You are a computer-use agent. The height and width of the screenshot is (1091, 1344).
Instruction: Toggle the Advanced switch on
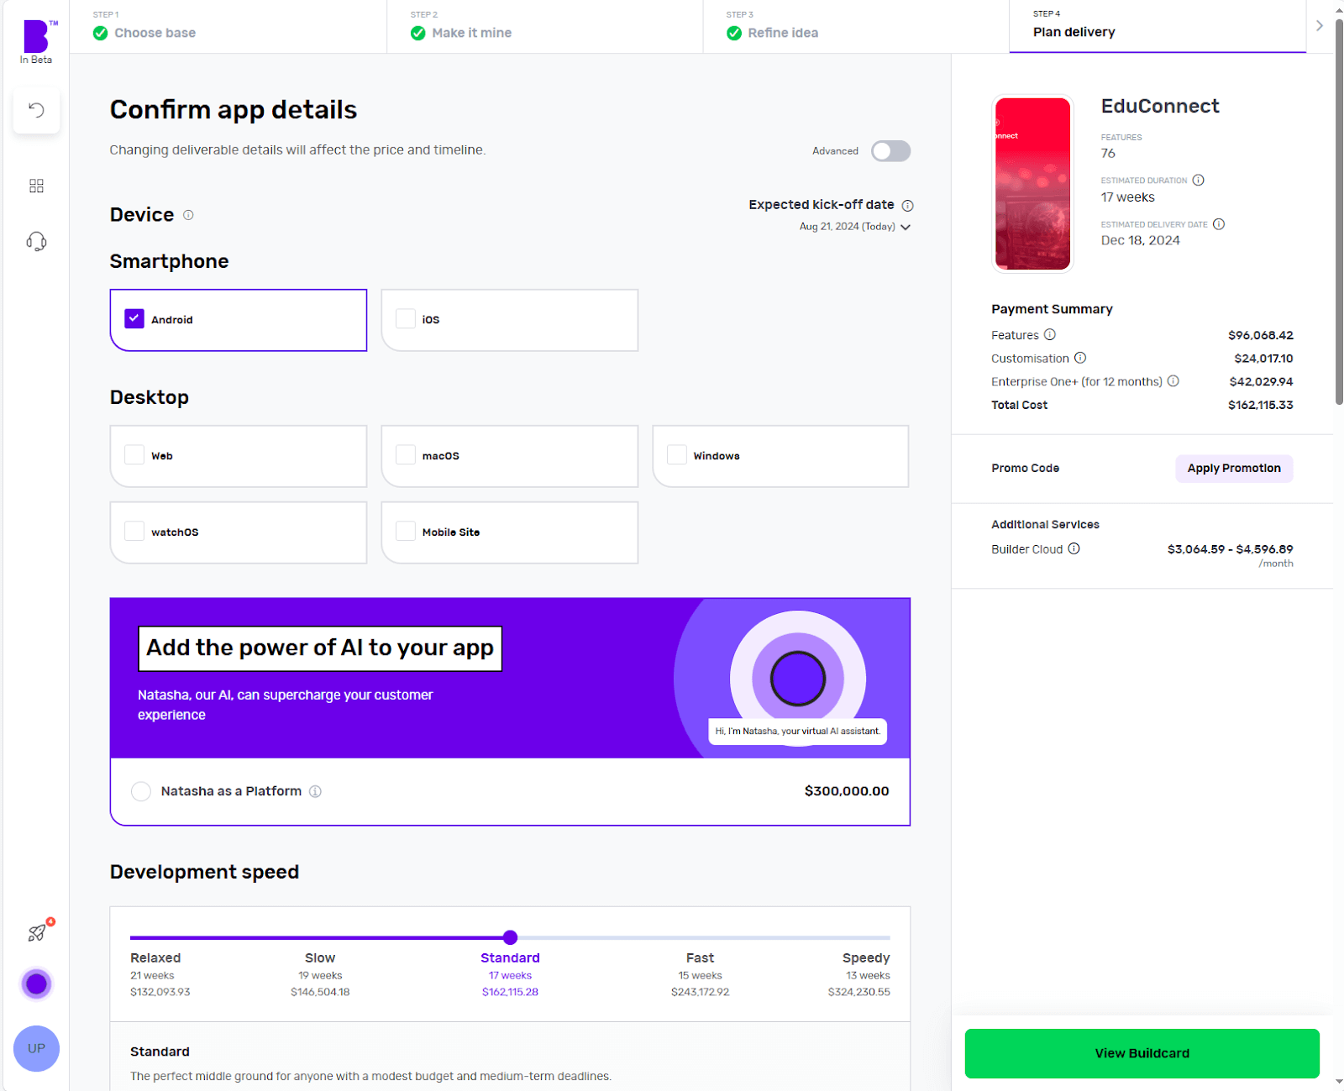pyautogui.click(x=890, y=151)
